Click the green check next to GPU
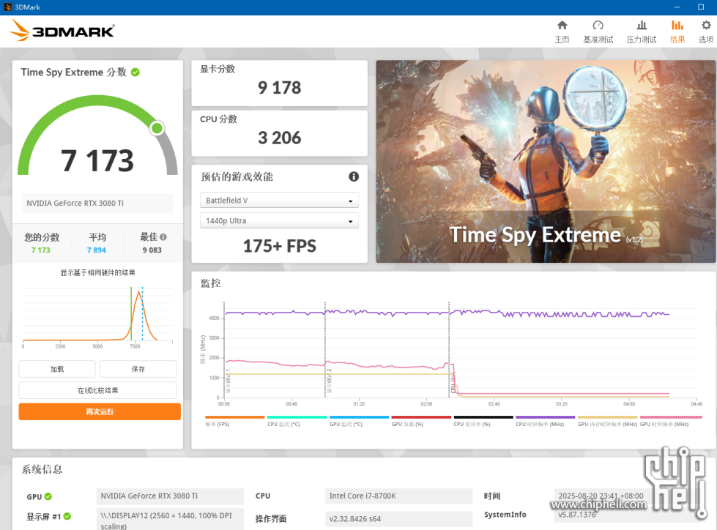The height and width of the screenshot is (530, 717). click(48, 496)
